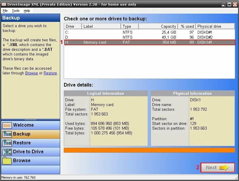Click the Restore sidebar icon
The width and height of the screenshot is (239, 181).
click(x=7, y=143)
